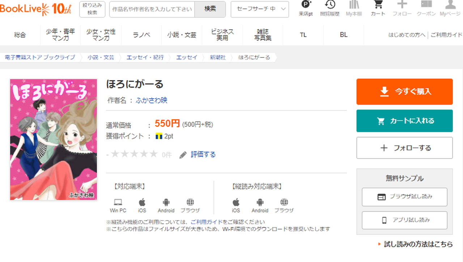
Task: Open the 絞り込み検索 filter search
Action: [92, 9]
